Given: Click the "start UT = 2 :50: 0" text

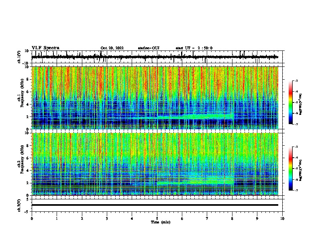Looking at the screenshot, I should pyautogui.click(x=194, y=48).
